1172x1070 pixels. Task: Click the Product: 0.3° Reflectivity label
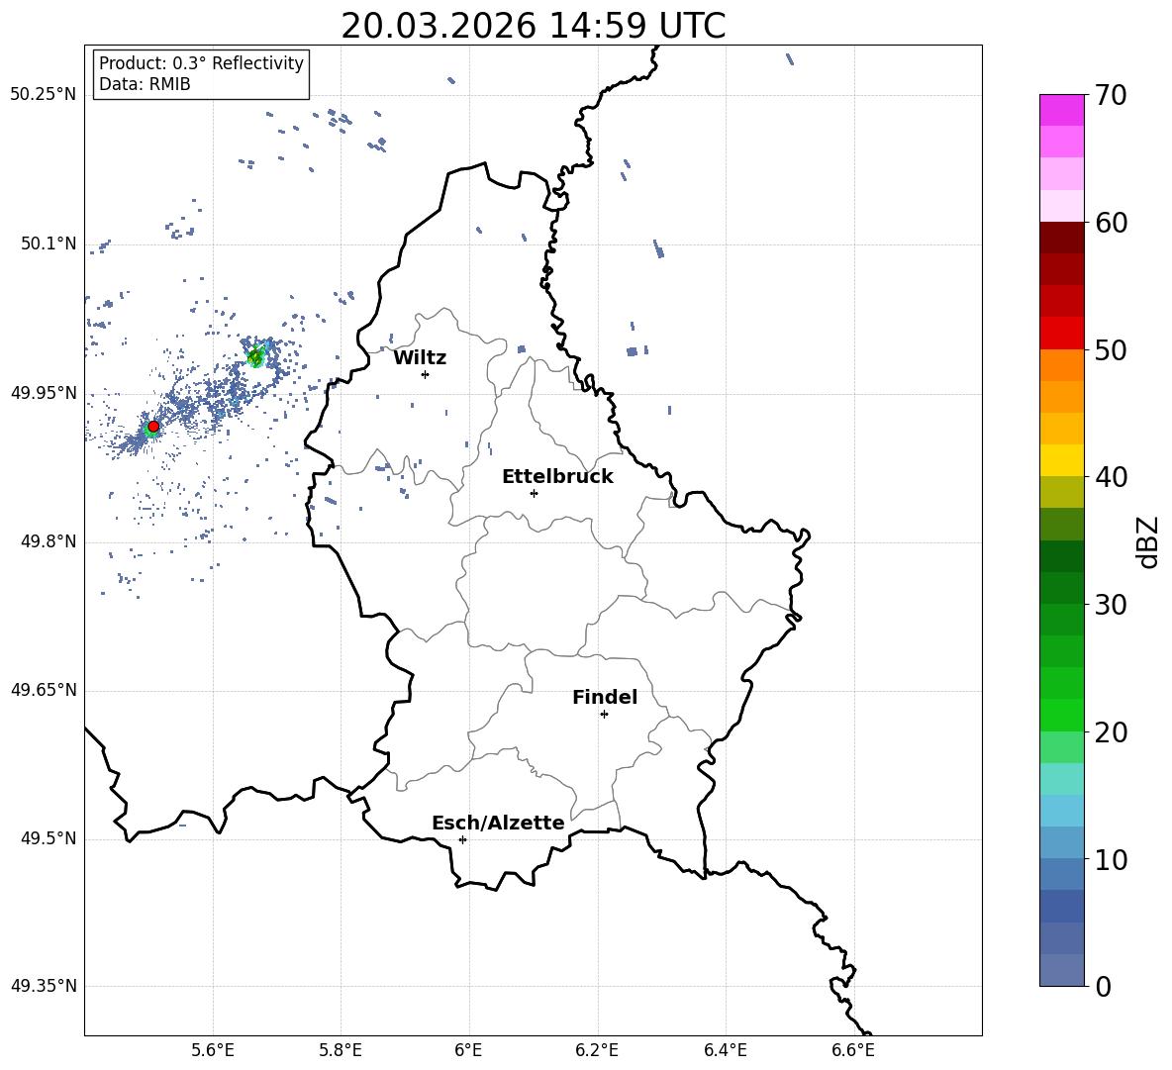[x=201, y=62]
